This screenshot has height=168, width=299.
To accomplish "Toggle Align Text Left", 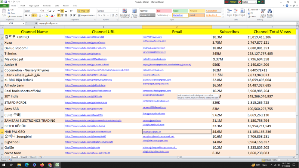I will point(59,15).
